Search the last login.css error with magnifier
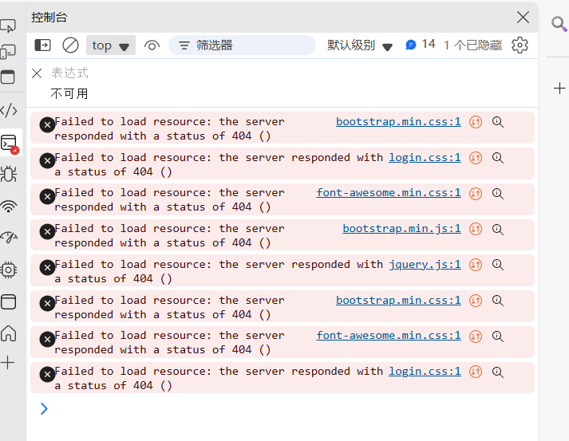The image size is (569, 441). [497, 372]
